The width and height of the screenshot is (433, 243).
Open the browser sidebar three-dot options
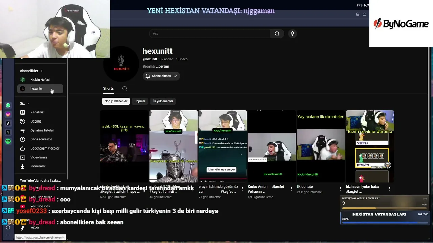[x=8, y=235]
